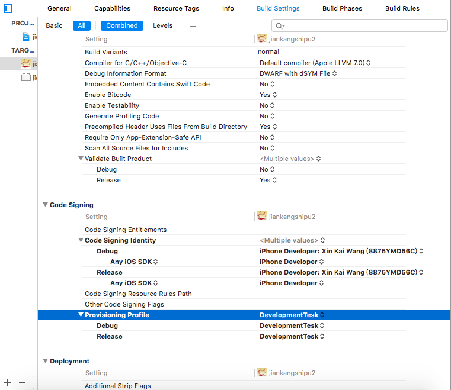Screen dimensions: 451x390
Task: Select the test bundle target icon
Action: 25,78
